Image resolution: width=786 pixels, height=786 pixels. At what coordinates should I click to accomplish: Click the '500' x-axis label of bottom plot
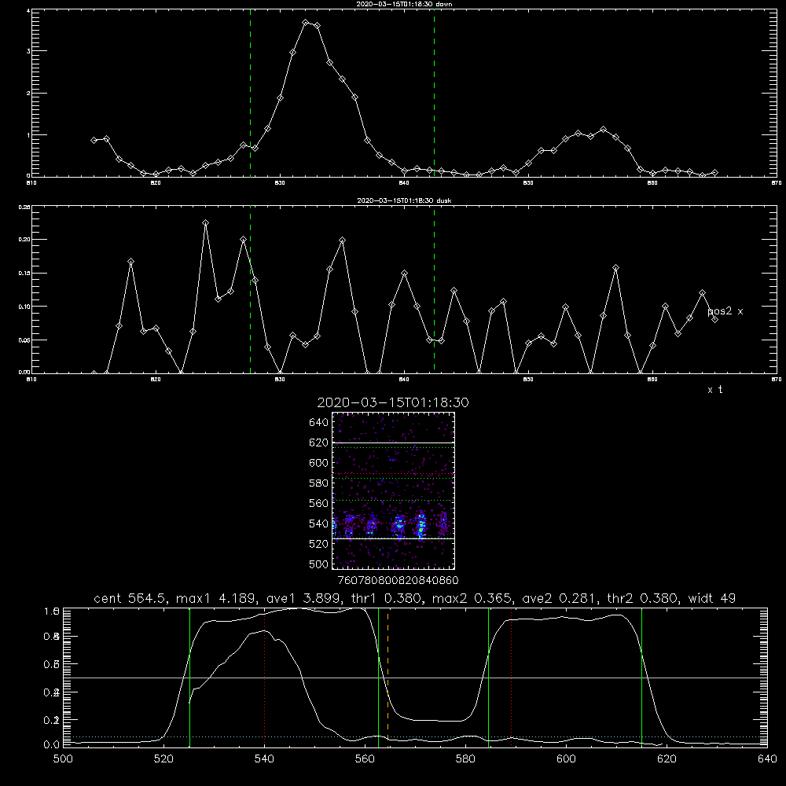point(63,759)
